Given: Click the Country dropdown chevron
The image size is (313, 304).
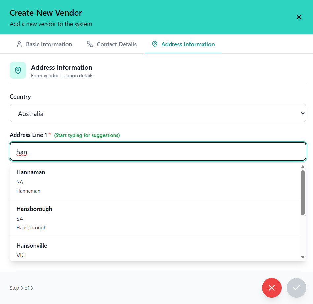Looking at the screenshot, I should (x=302, y=113).
